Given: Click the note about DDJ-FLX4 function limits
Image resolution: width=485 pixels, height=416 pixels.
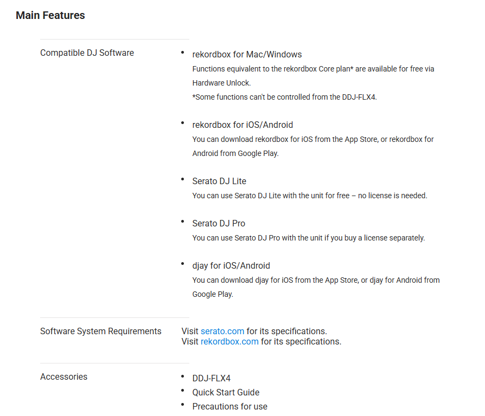Looking at the screenshot, I should pyautogui.click(x=284, y=97).
